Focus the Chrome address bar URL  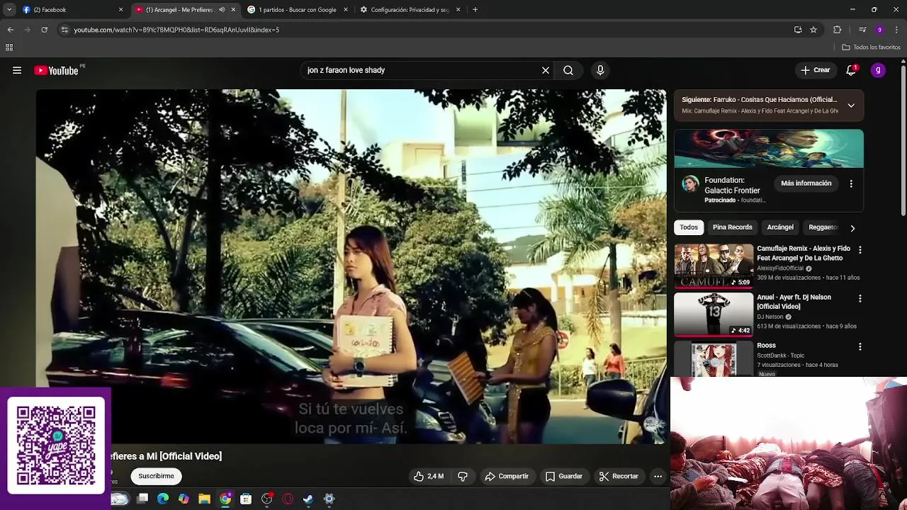176,30
